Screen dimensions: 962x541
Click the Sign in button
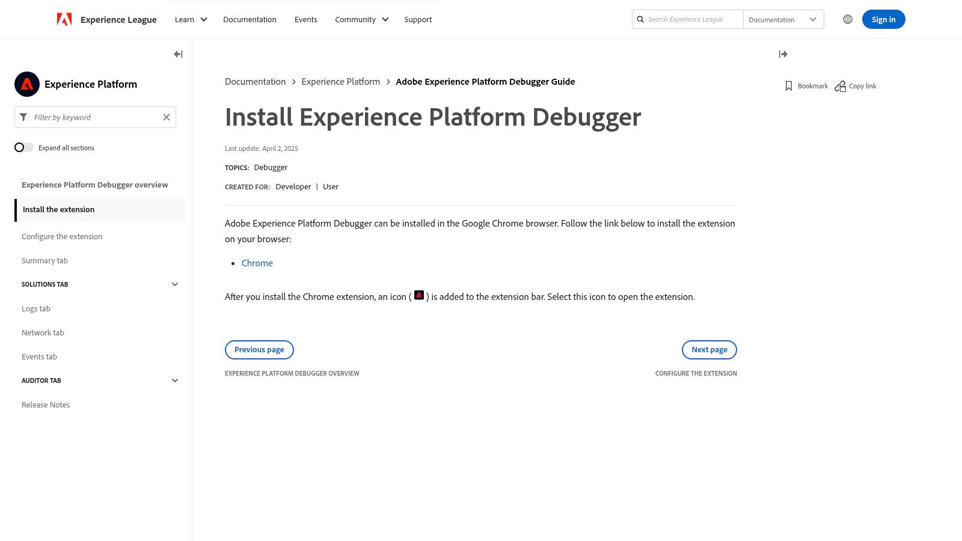pyautogui.click(x=883, y=19)
